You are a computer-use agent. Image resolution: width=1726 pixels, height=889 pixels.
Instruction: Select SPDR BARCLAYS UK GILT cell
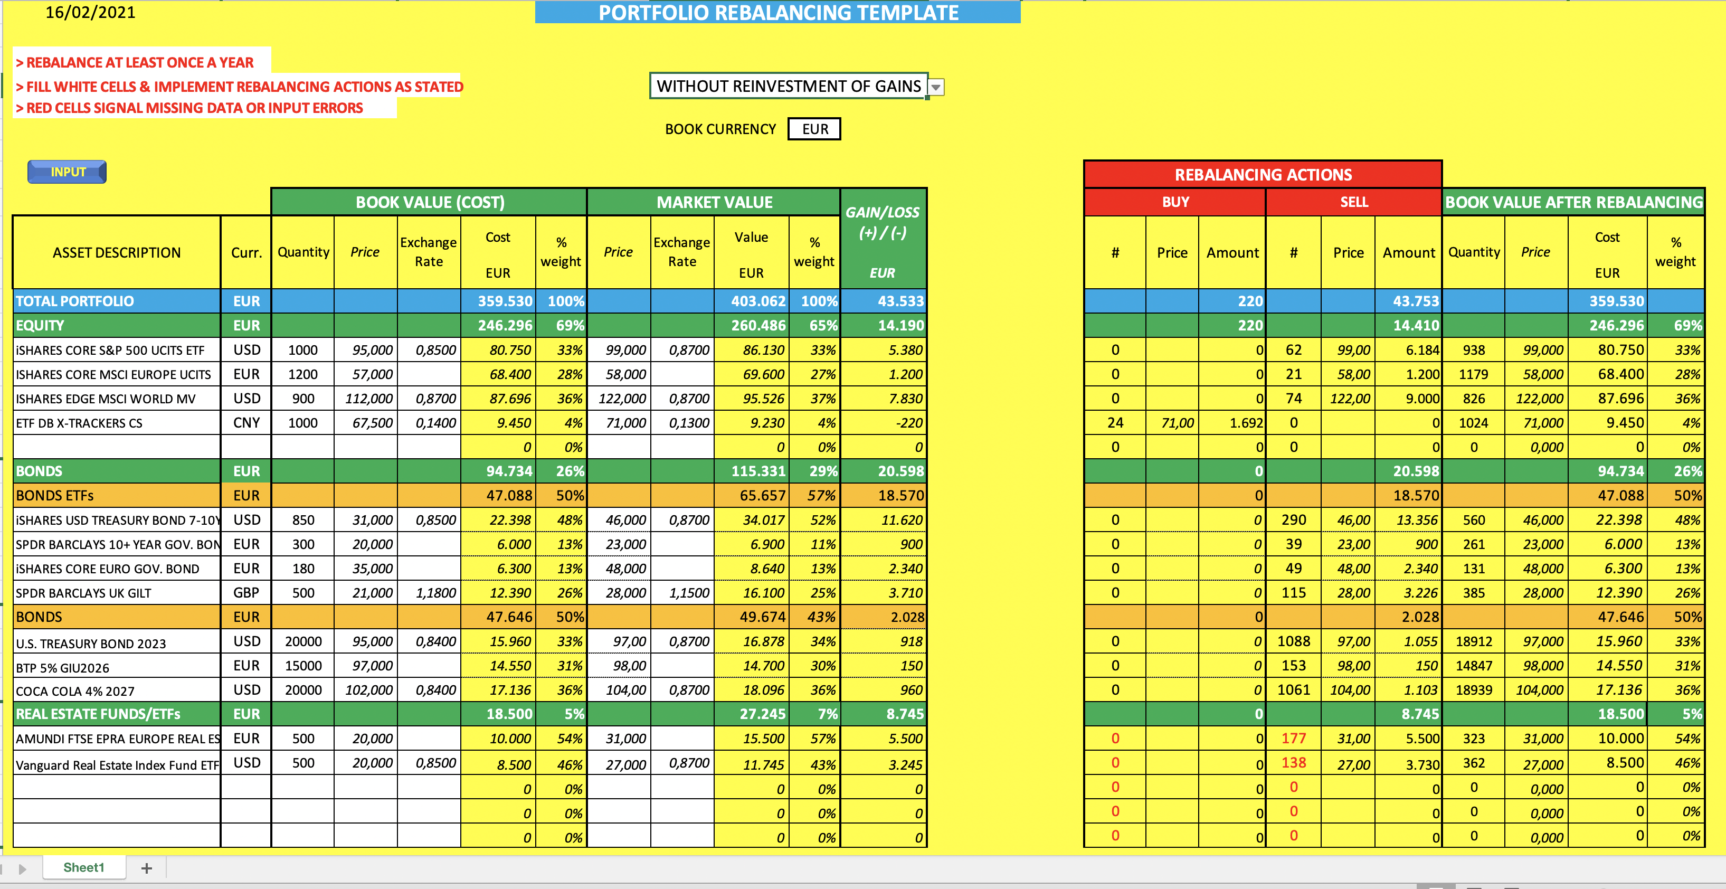tap(117, 593)
